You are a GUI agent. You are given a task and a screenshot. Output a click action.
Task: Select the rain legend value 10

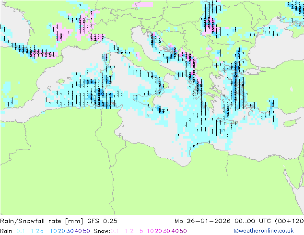[x=54, y=231]
